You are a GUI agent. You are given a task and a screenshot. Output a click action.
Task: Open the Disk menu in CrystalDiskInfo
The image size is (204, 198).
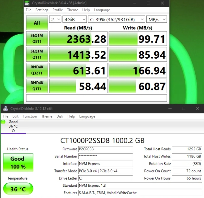60,116
